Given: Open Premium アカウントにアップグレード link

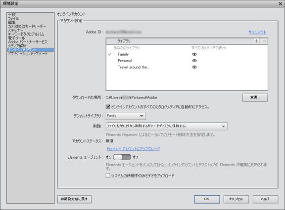Looking at the screenshot, I should pos(134,149).
